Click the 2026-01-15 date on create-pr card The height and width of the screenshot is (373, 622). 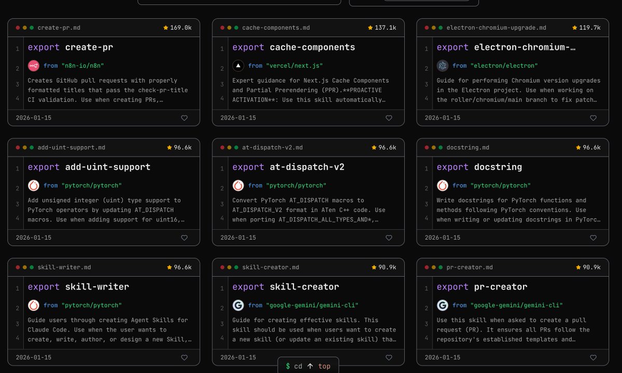pos(34,118)
